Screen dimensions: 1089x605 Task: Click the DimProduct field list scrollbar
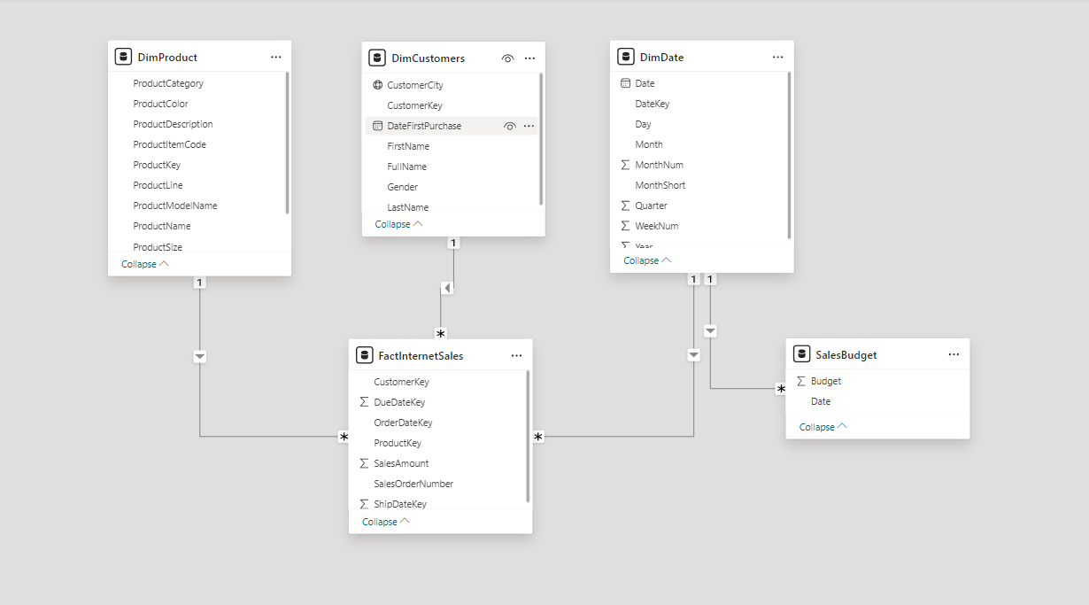click(287, 143)
